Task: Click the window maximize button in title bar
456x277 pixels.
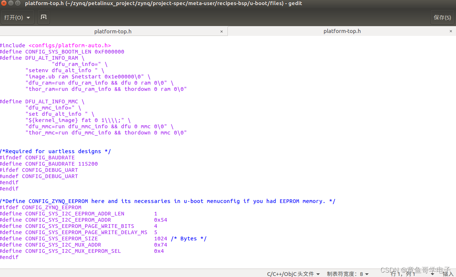Action: click(18, 3)
